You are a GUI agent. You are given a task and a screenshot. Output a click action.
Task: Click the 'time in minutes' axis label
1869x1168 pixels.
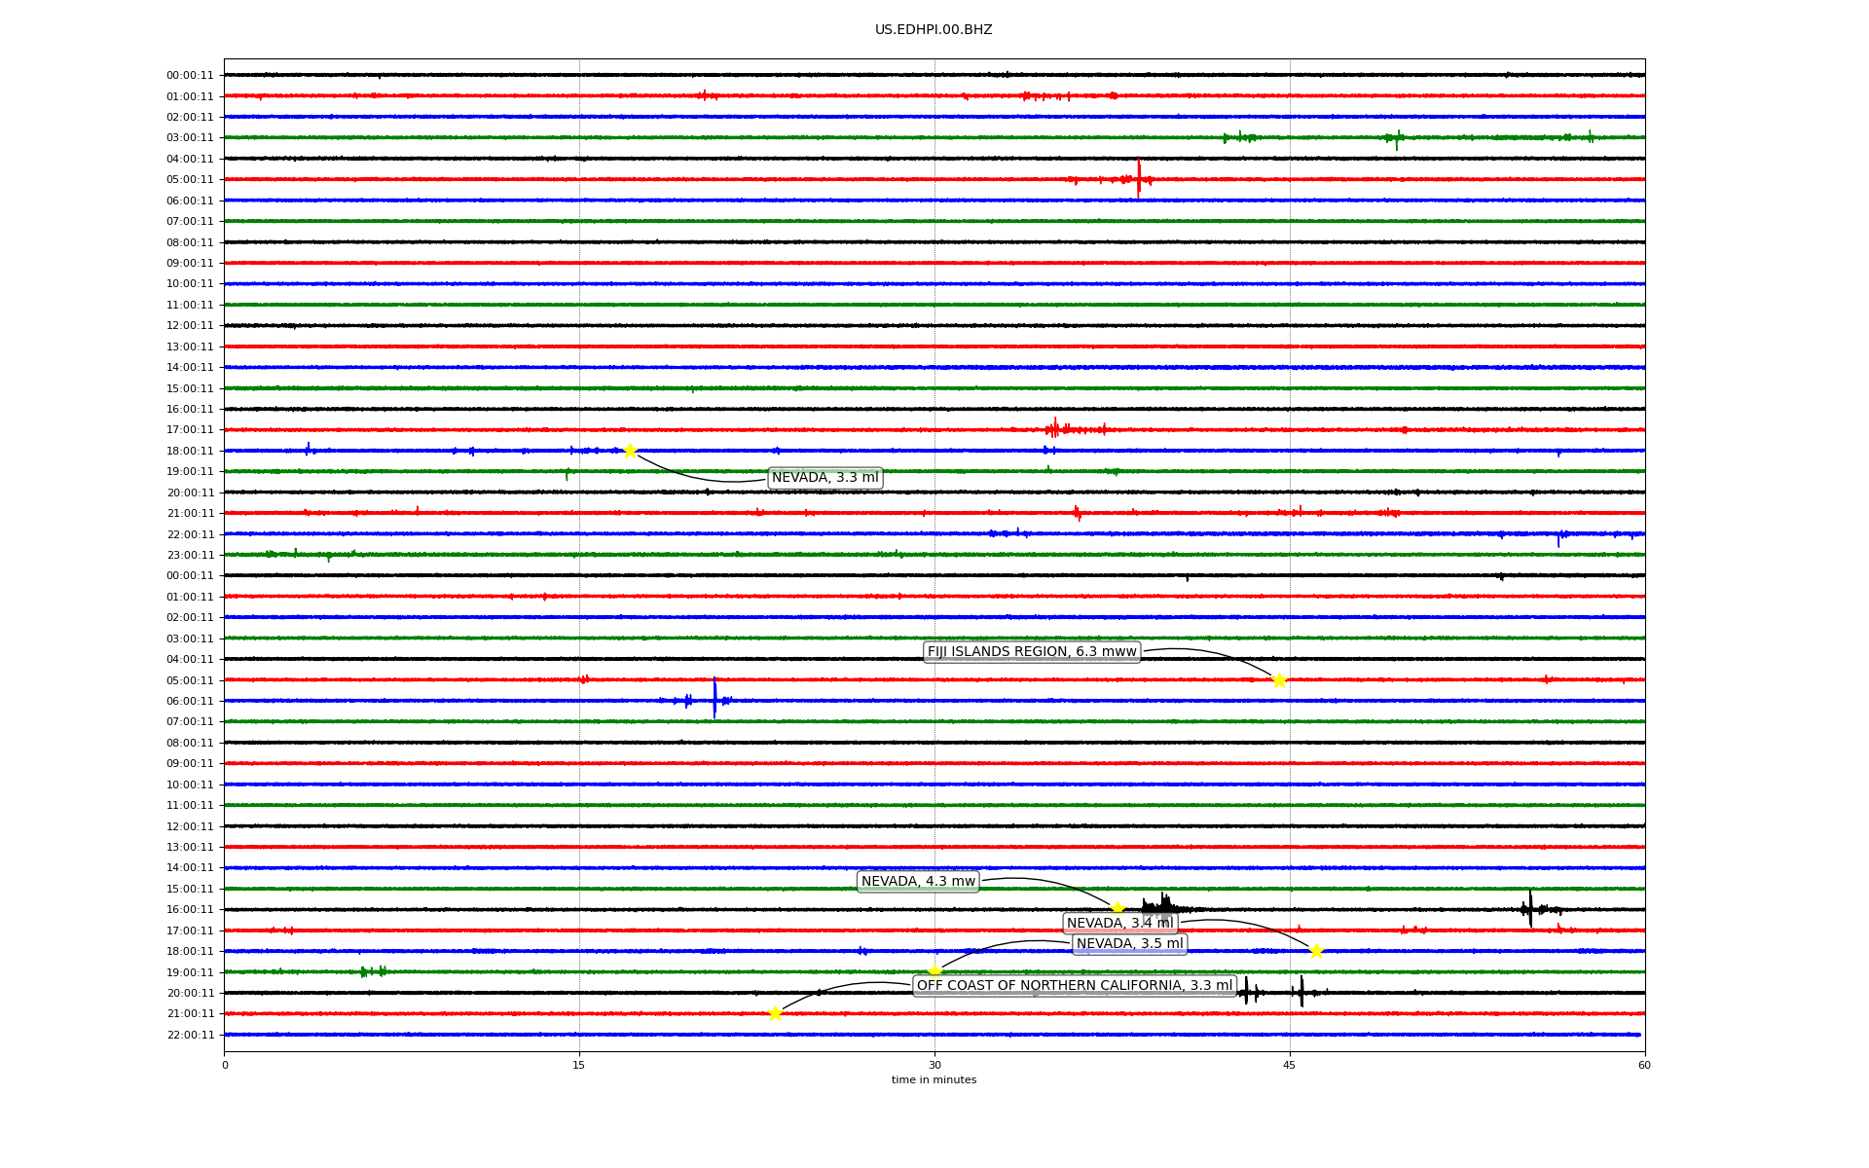tap(934, 1080)
